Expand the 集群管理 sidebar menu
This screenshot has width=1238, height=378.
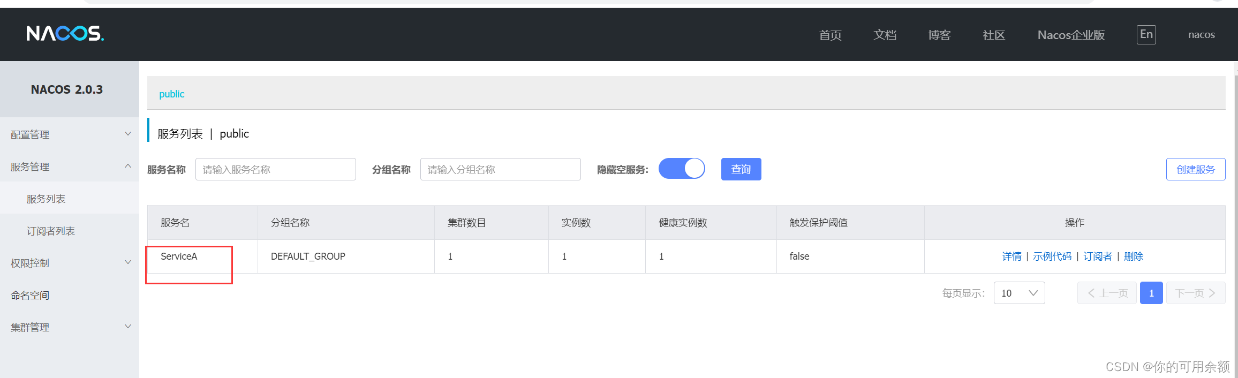pos(70,327)
